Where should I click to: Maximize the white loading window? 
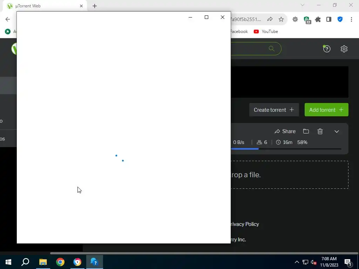206,17
